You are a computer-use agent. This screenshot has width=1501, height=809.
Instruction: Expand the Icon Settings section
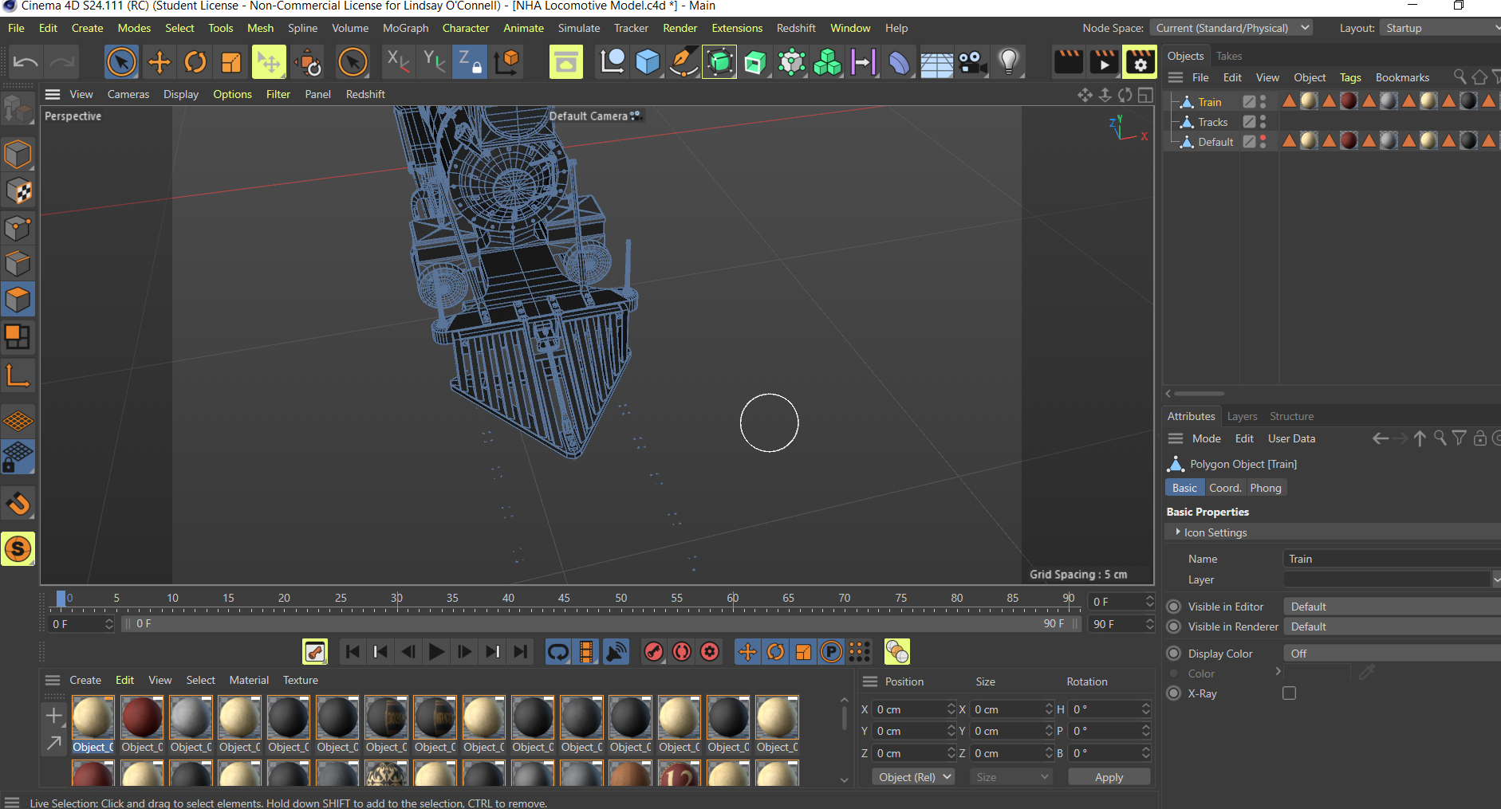point(1178,532)
